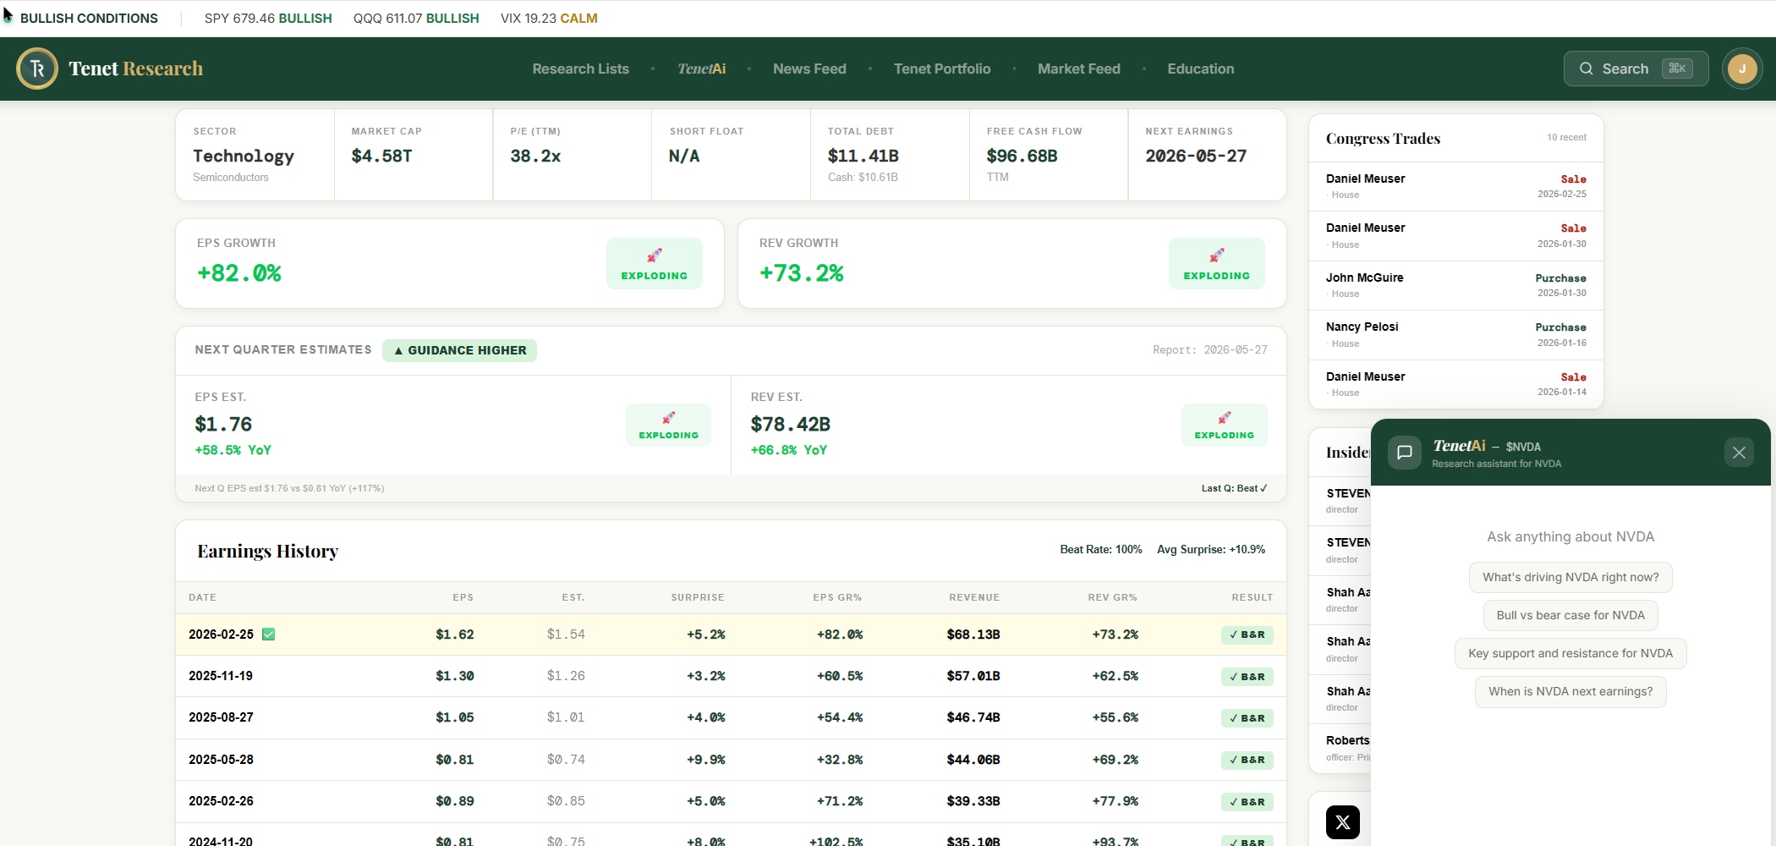Click the REVENUE column header
Viewport: 1776px width, 846px height.
click(x=974, y=597)
